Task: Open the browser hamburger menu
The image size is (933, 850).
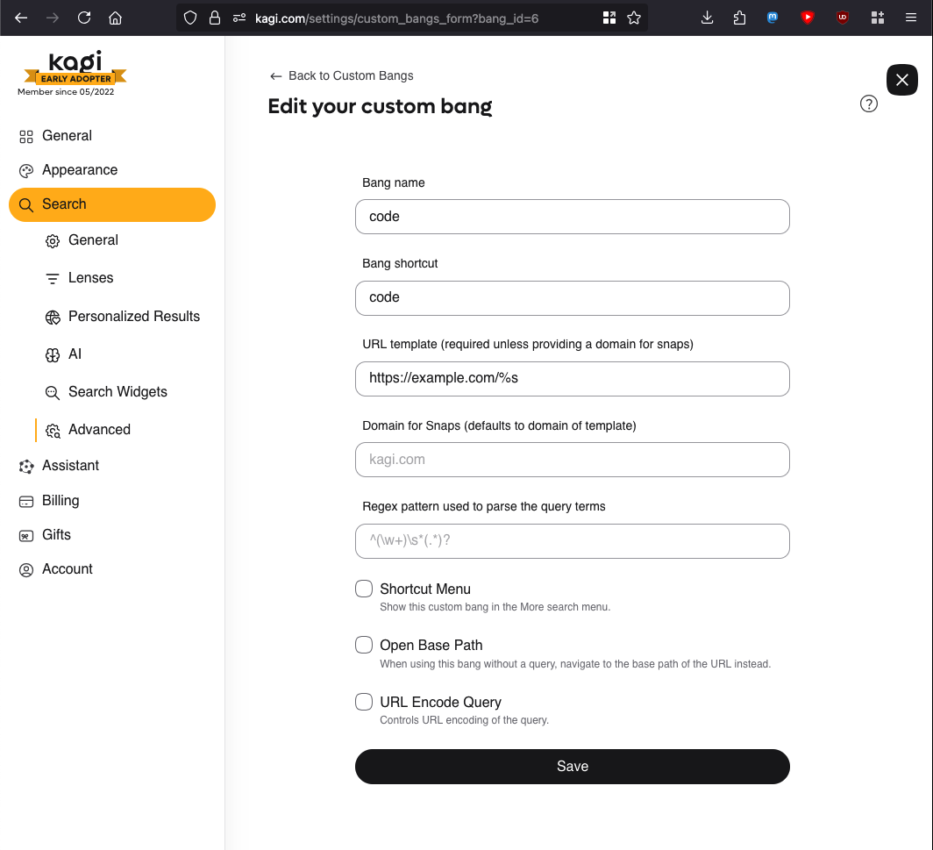Action: (911, 18)
